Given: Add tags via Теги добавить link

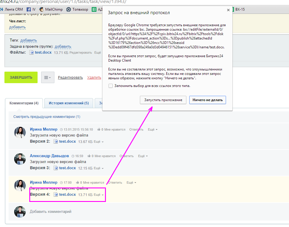Looking at the screenshot, I should point(29,40).
